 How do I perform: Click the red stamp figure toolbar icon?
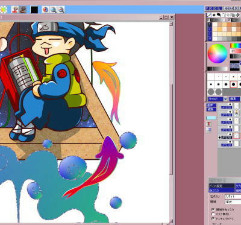pyautogui.click(x=14, y=10)
